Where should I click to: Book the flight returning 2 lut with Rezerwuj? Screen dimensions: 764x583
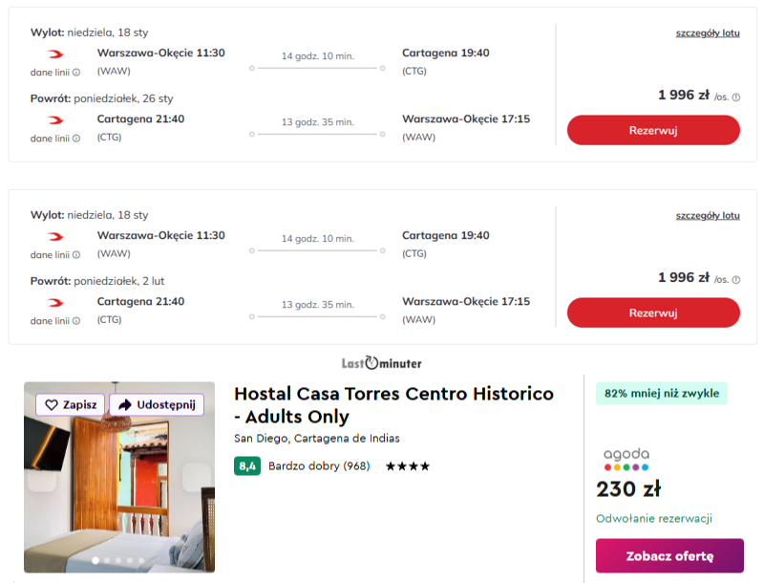(653, 313)
